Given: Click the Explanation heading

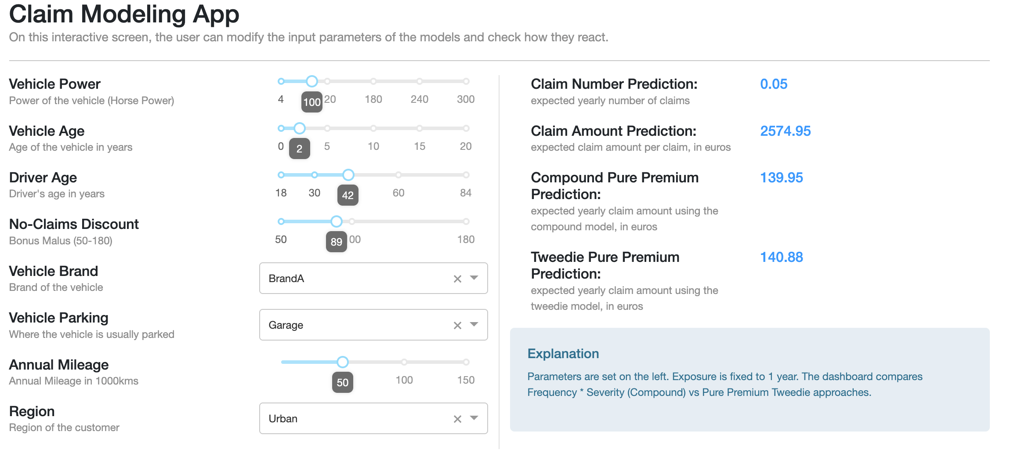Looking at the screenshot, I should tap(563, 353).
